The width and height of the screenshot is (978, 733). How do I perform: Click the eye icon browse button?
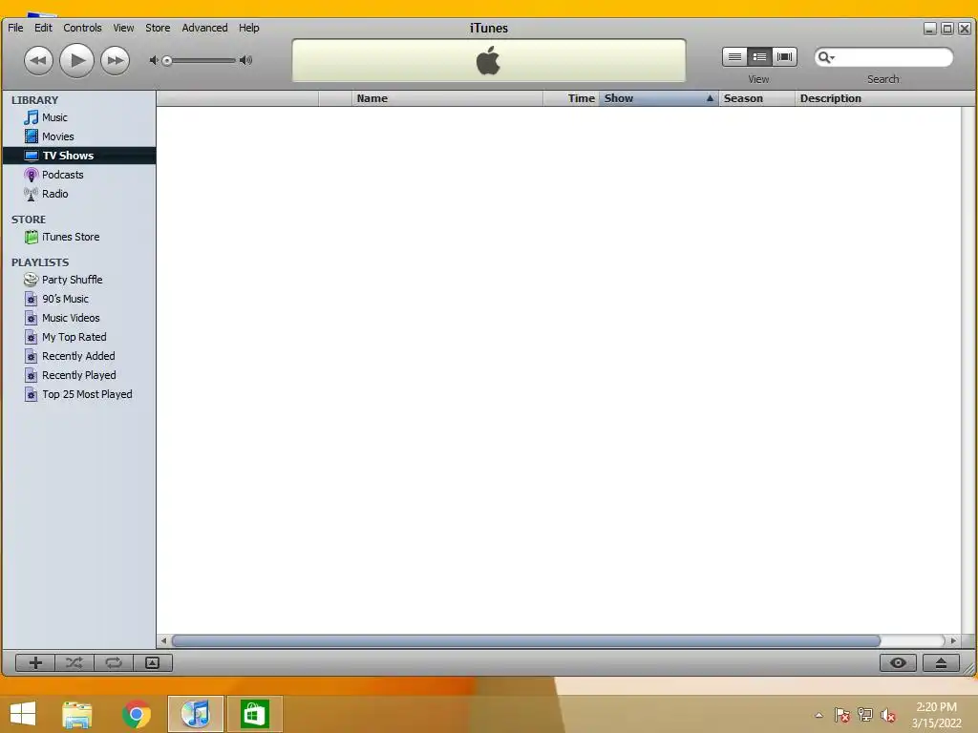[898, 662]
